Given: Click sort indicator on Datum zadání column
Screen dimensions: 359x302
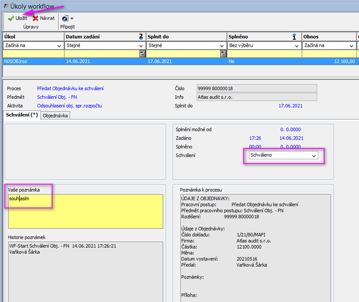Looking at the screenshot, I should 140,37.
